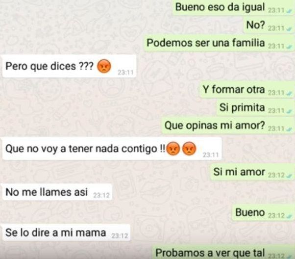Select the 'Que no voy a tener nada contigo' message

[112, 149]
